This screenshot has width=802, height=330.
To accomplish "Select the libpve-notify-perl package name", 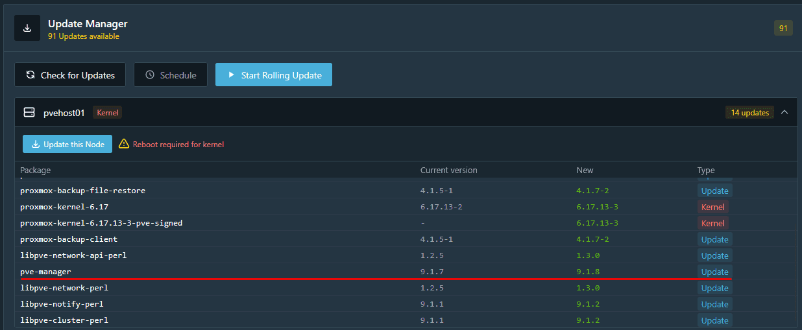I will tap(62, 304).
